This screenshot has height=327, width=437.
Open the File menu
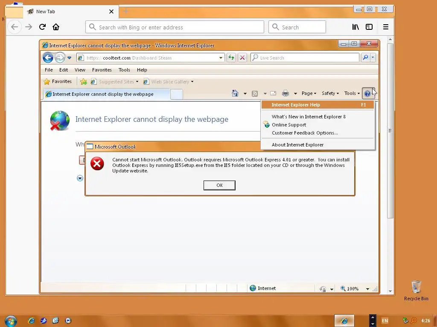point(49,70)
